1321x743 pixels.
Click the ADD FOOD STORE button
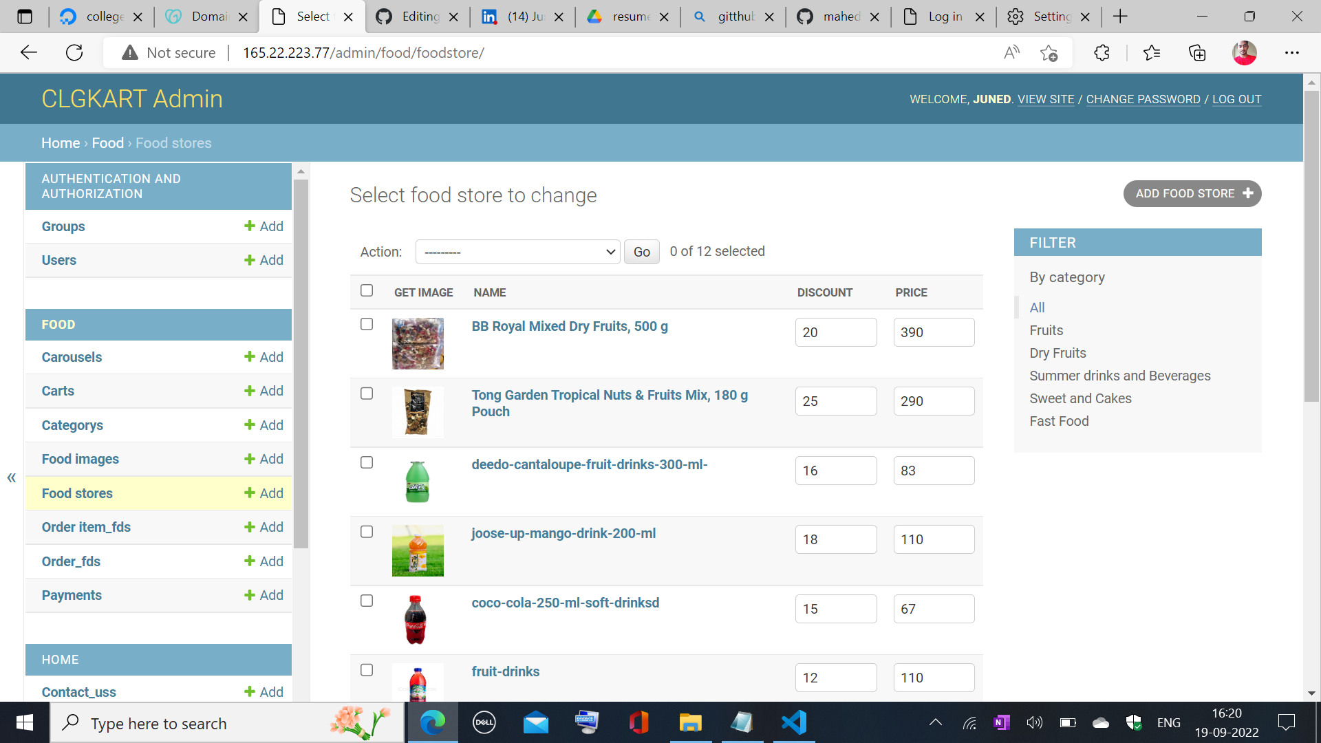[1192, 194]
